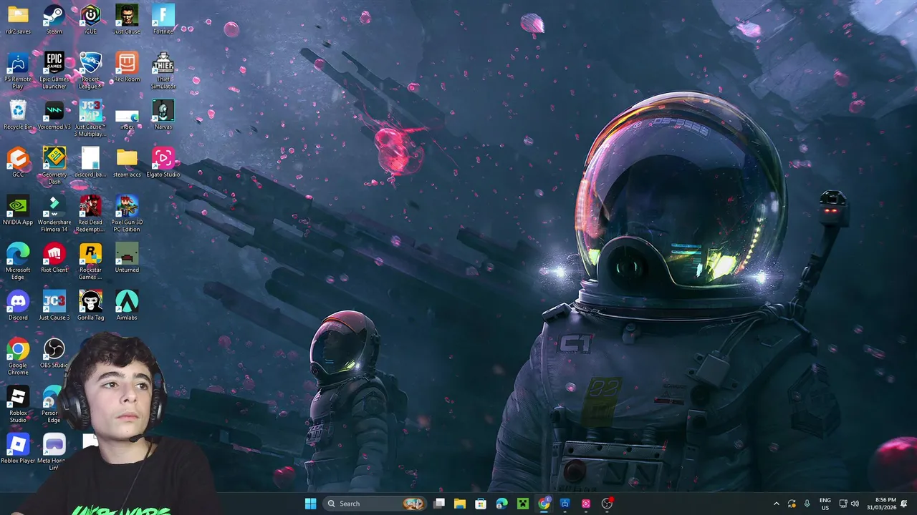The image size is (917, 515).
Task: Select the Rec Room icon
Action: 127,67
